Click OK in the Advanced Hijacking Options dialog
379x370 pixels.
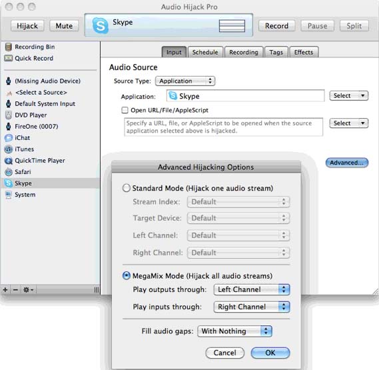coord(270,353)
